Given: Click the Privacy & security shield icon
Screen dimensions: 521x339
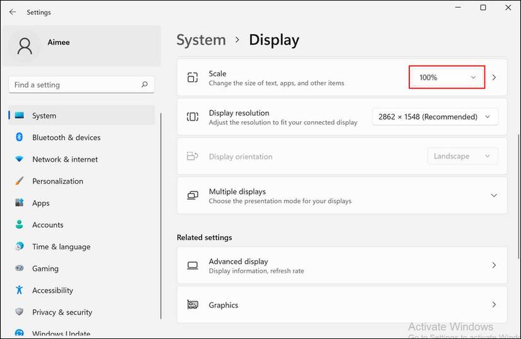Looking at the screenshot, I should 20,312.
